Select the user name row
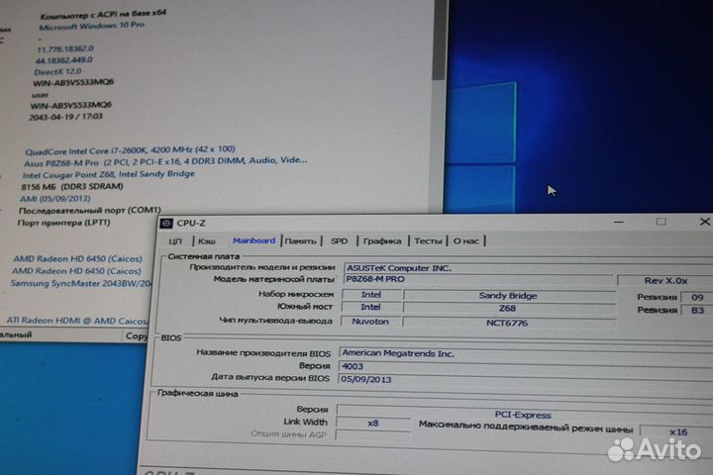 pyautogui.click(x=40, y=95)
